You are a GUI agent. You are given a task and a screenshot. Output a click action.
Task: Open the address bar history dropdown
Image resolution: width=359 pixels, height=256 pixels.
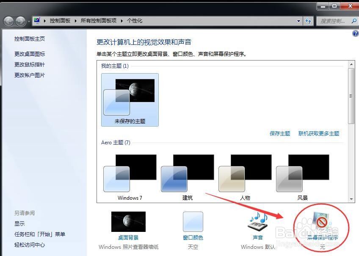click(298, 21)
